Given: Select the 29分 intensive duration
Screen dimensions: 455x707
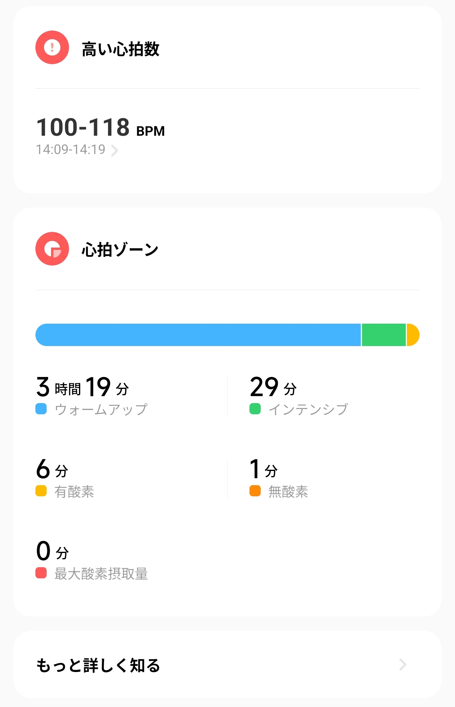Looking at the screenshot, I should [x=273, y=387].
